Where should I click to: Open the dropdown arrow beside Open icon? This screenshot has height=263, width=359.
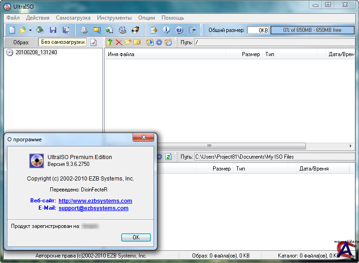point(30,30)
